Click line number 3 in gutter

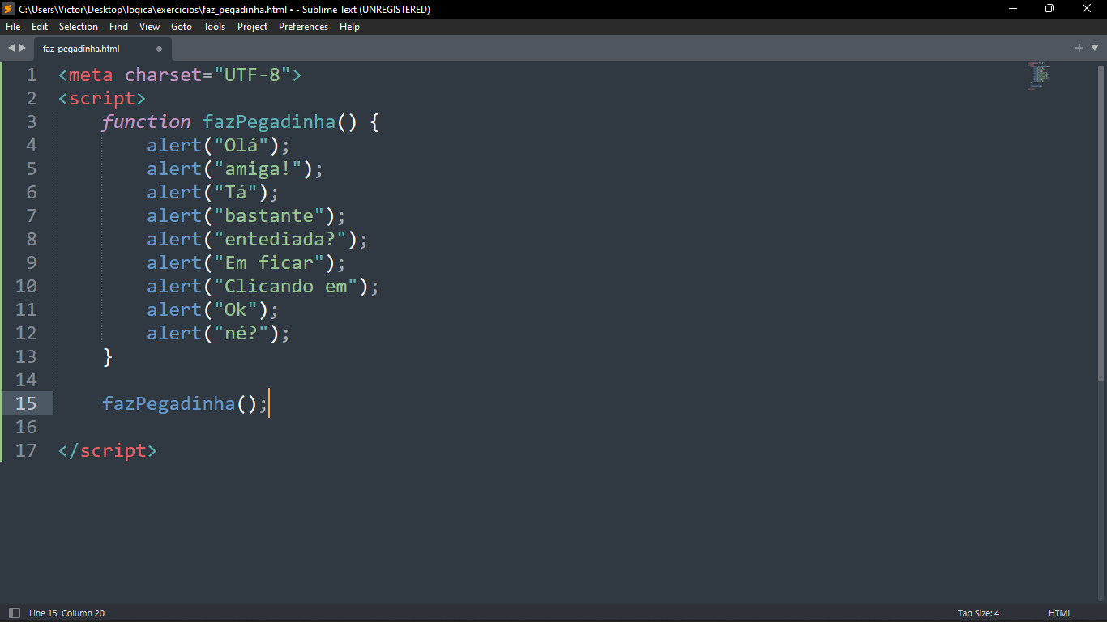32,122
